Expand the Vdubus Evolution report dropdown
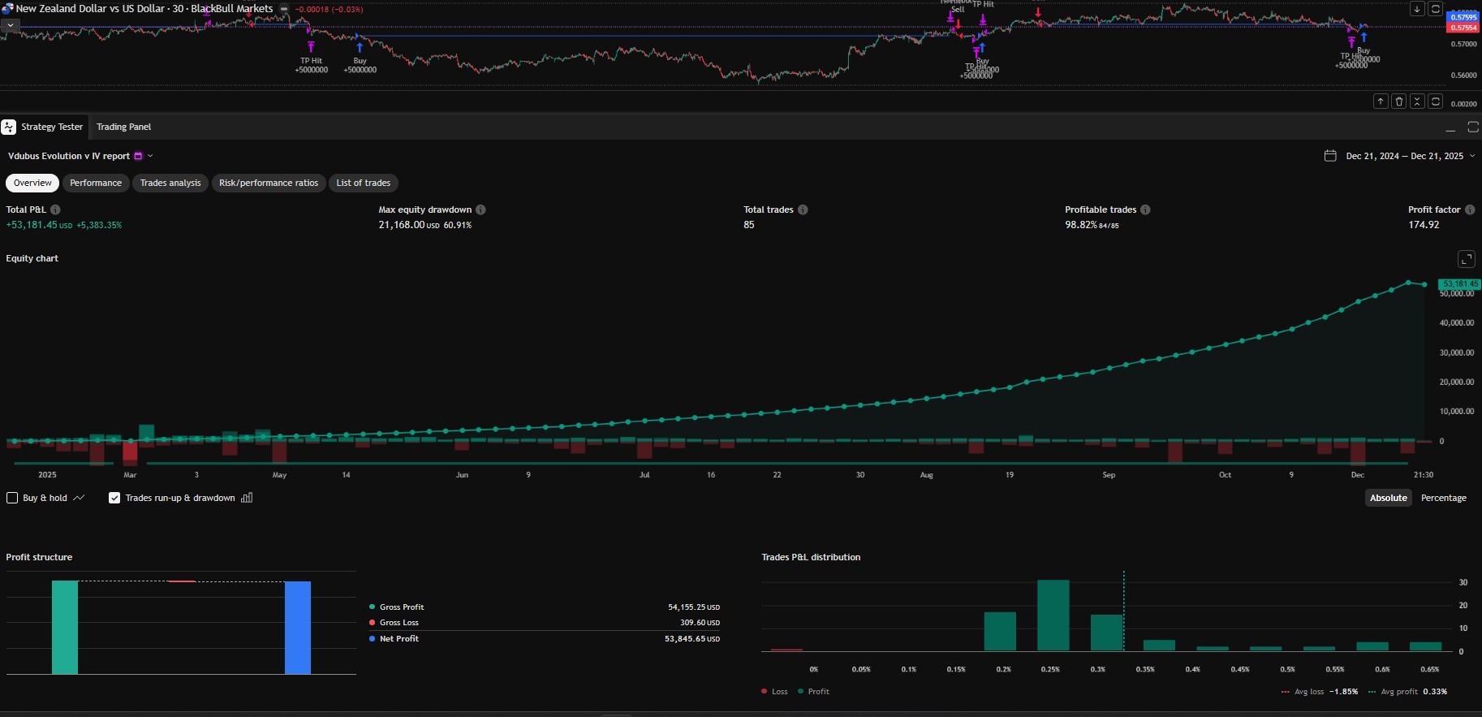This screenshot has width=1482, height=717. [150, 156]
